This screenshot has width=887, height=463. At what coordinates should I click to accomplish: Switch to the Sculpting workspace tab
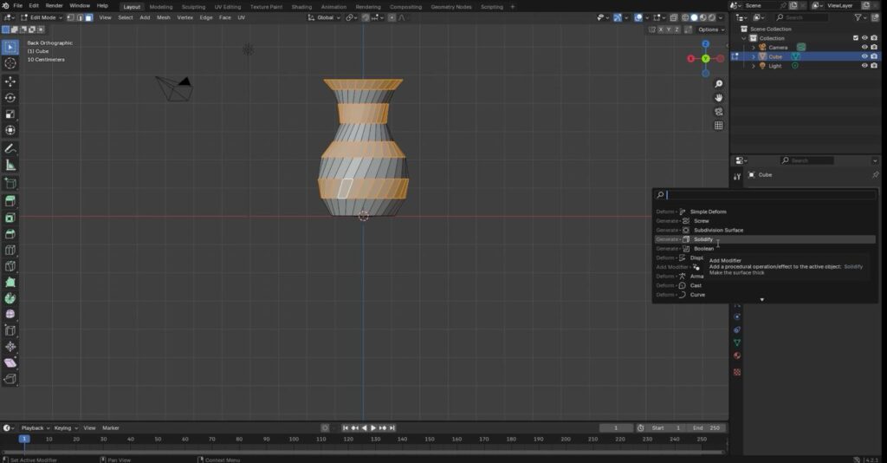193,6
